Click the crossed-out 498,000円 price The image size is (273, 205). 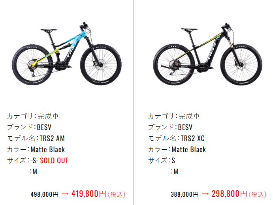45,194
